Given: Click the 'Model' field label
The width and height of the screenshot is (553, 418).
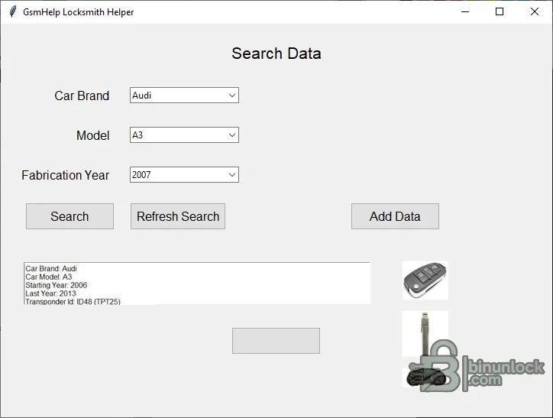Looking at the screenshot, I should click(92, 135).
